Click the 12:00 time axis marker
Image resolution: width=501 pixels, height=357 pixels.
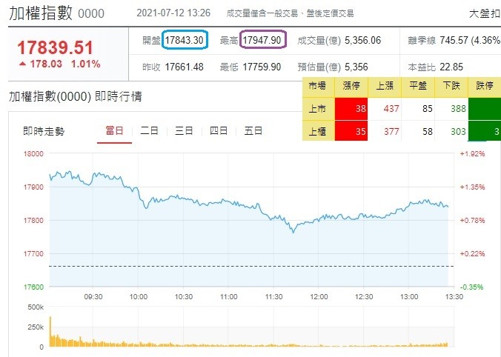[319, 296]
